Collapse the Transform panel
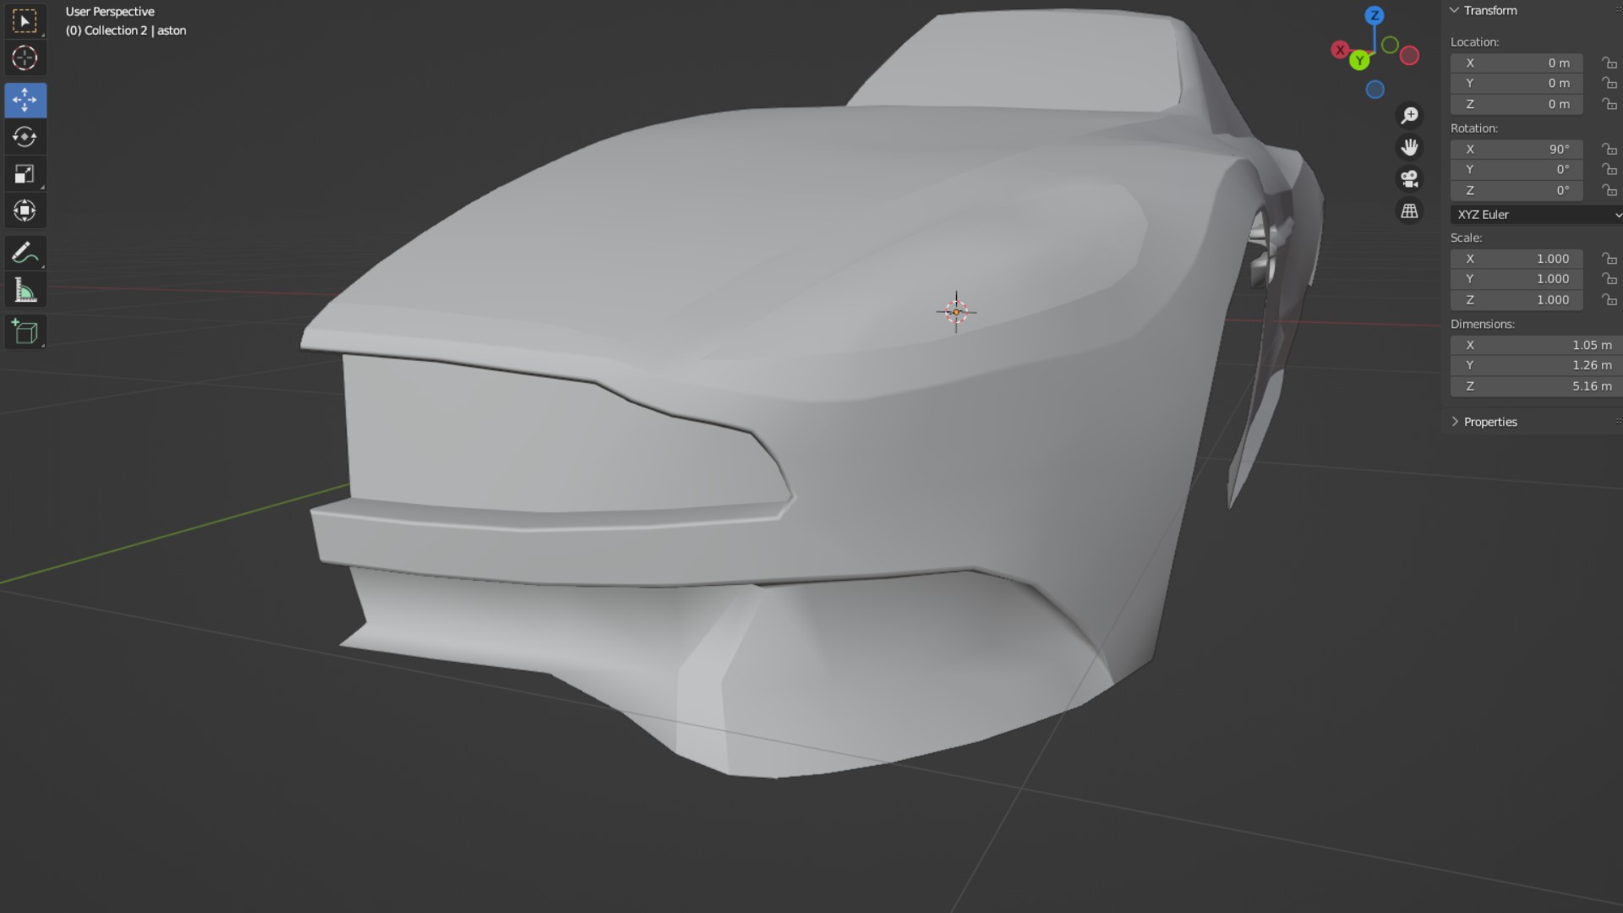 (x=1455, y=10)
